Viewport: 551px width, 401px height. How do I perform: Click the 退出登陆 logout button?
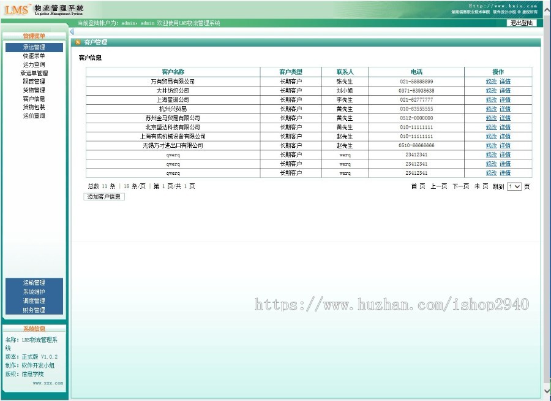tap(522, 23)
